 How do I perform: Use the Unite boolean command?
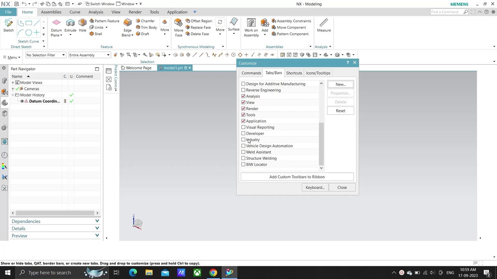tap(96, 28)
